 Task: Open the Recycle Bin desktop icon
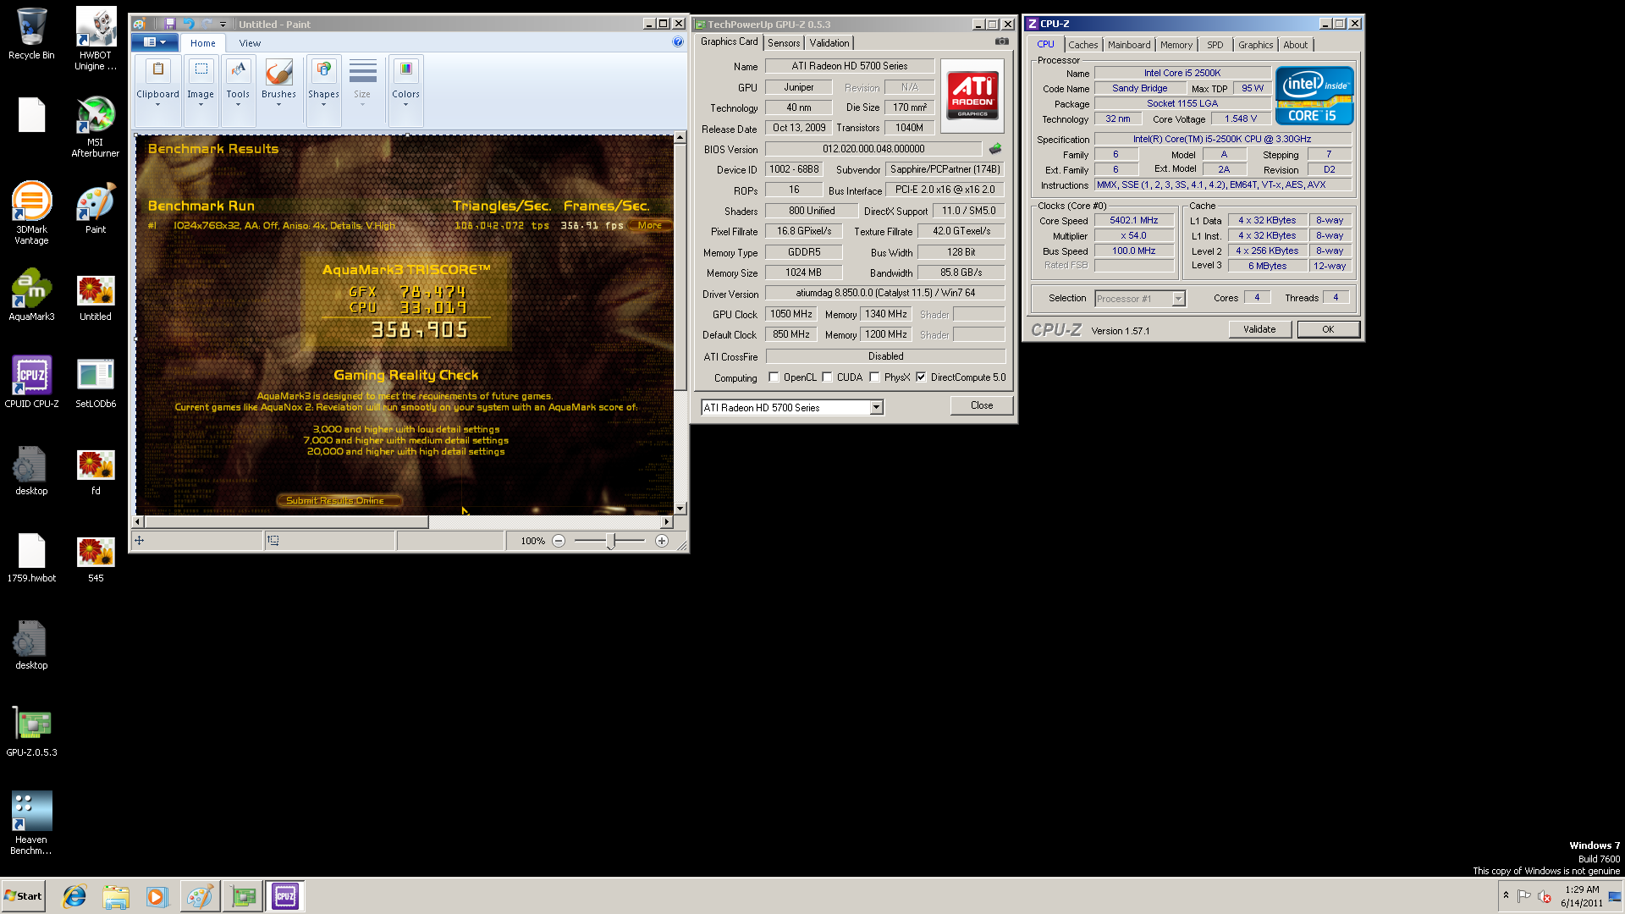click(x=31, y=34)
